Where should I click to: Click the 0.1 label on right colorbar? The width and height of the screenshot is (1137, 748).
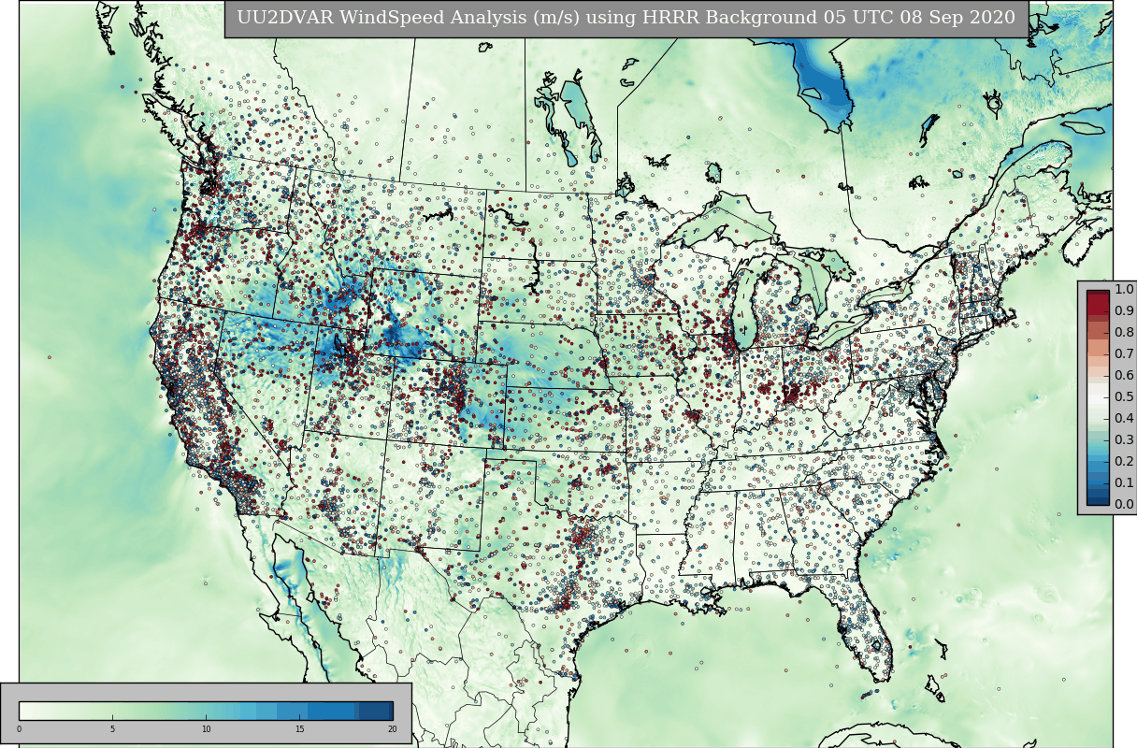click(1123, 483)
